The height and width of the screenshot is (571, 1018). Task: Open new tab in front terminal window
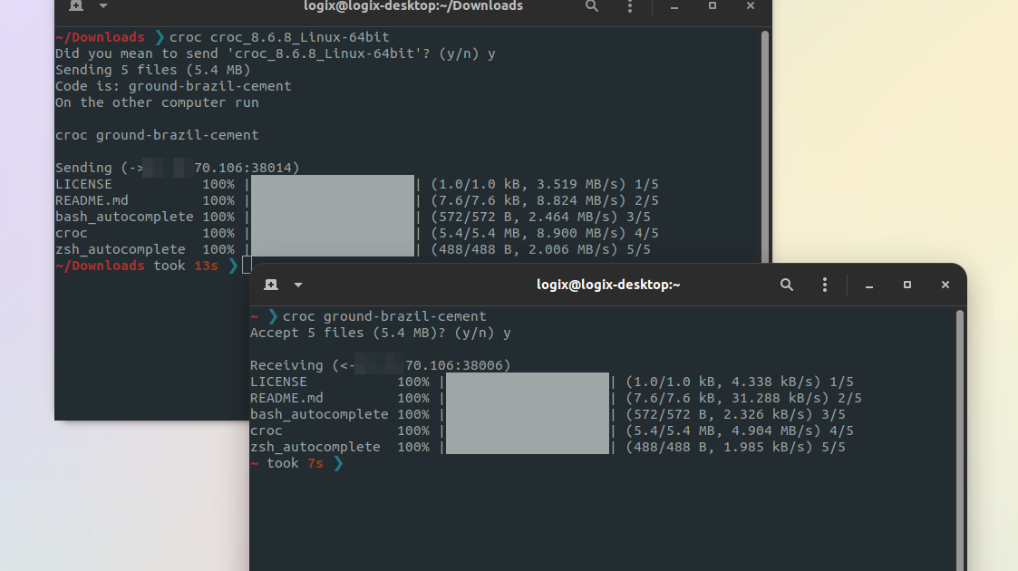pos(271,285)
